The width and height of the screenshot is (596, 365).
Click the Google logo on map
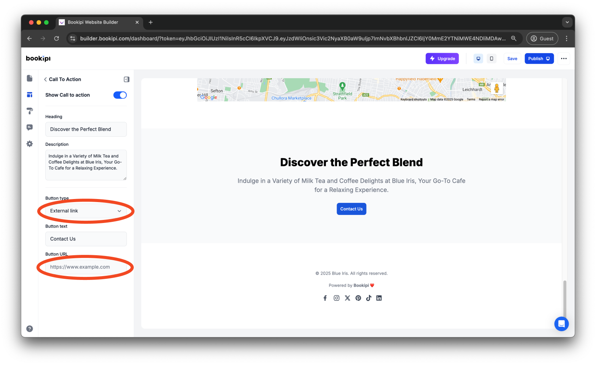pyautogui.click(x=209, y=97)
